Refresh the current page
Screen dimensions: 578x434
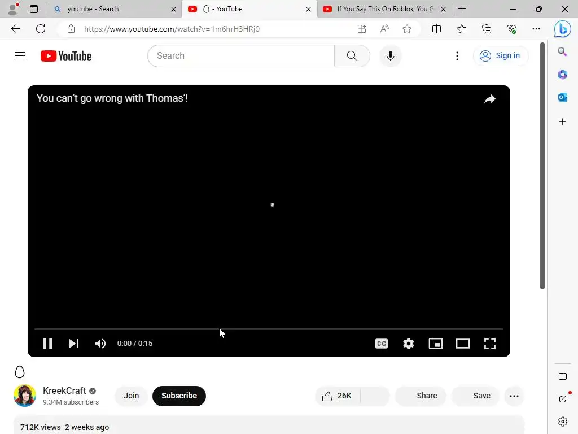(x=41, y=29)
